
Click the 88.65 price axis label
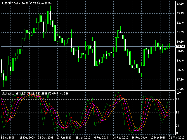pos(180,70)
